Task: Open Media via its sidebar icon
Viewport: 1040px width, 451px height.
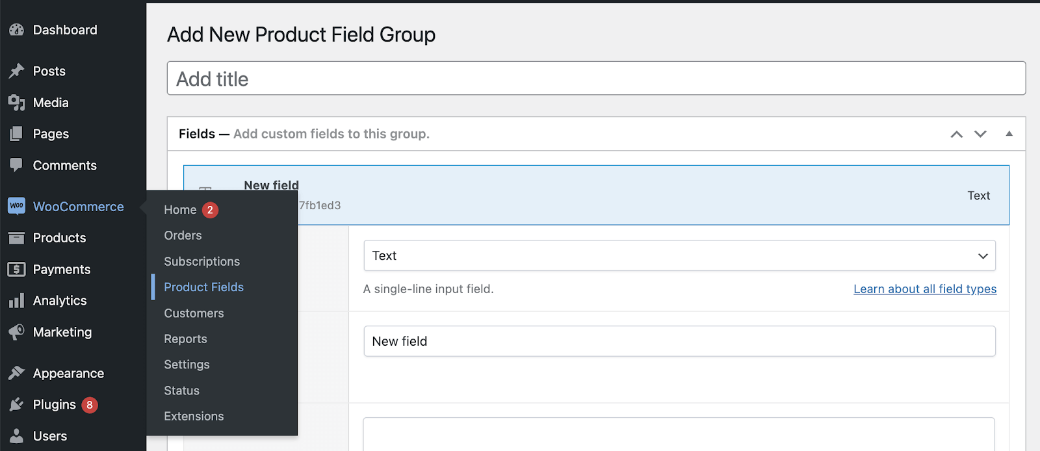Action: [16, 103]
